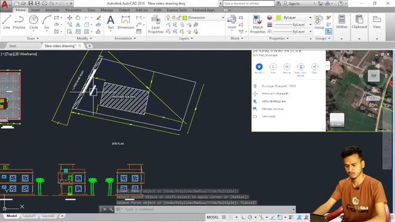
Task: Click the Plot print icon in quick access toolbar
Action: point(44,3)
